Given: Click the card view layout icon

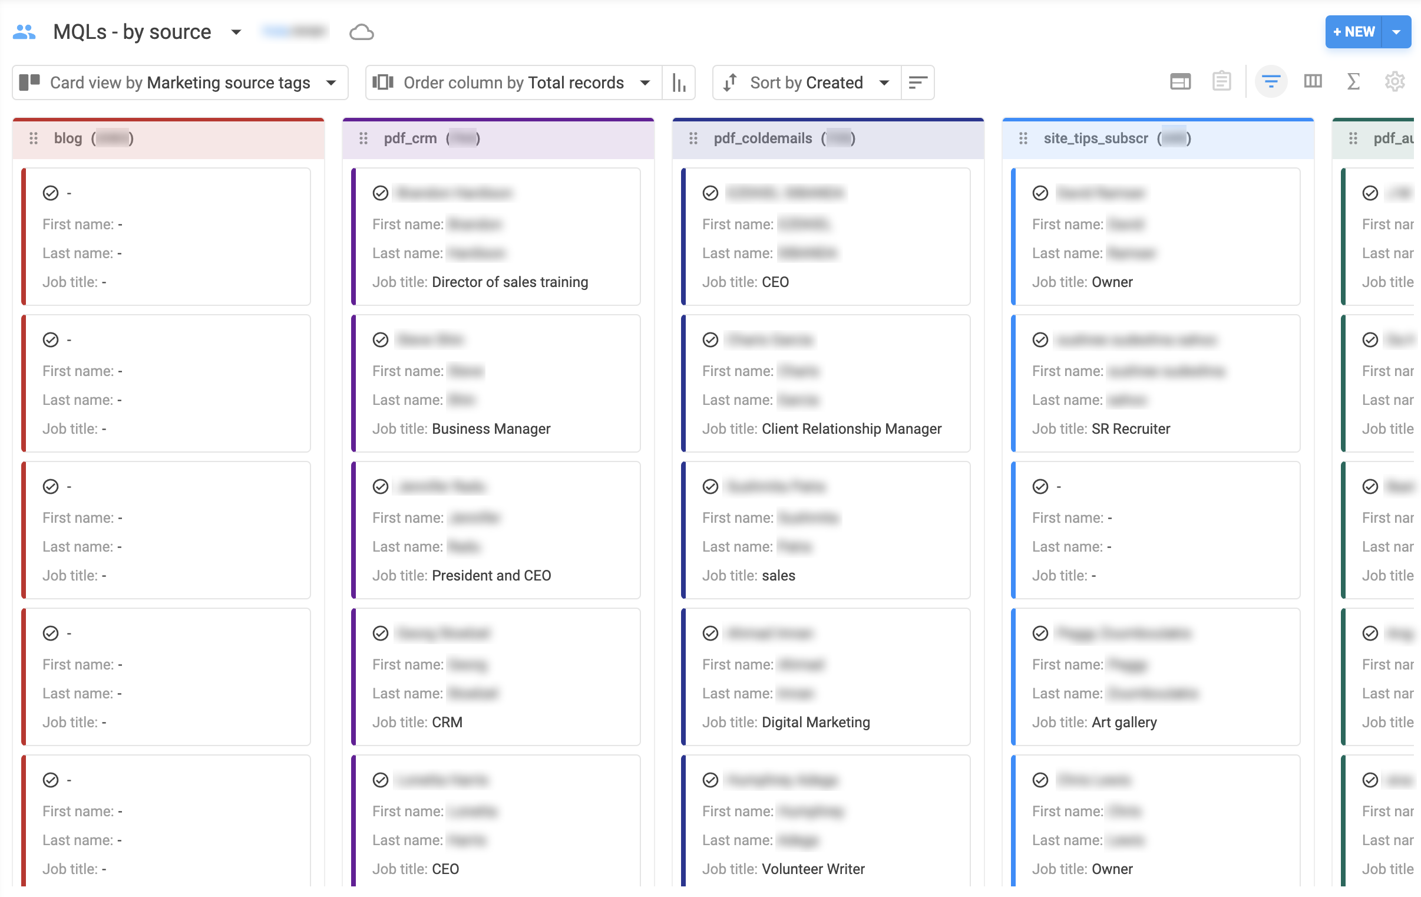Looking at the screenshot, I should click(x=1178, y=82).
